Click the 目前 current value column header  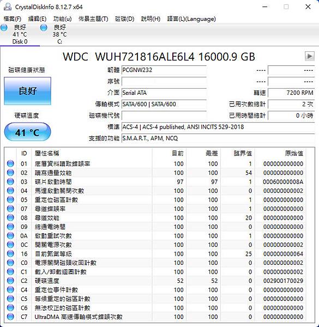(x=170, y=154)
